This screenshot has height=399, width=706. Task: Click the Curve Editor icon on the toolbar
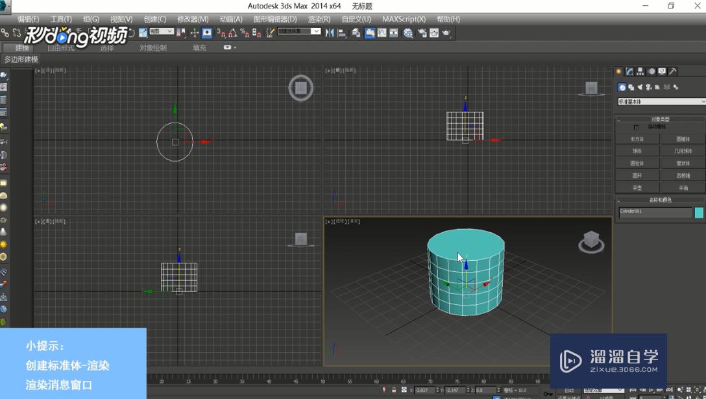[x=382, y=32]
